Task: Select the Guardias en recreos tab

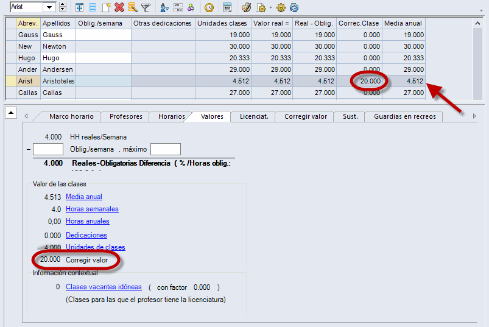Action: pyautogui.click(x=404, y=116)
